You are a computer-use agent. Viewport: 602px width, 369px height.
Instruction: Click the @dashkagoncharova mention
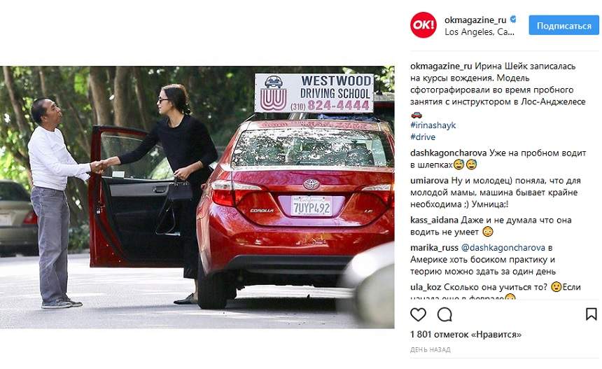pyautogui.click(x=503, y=248)
